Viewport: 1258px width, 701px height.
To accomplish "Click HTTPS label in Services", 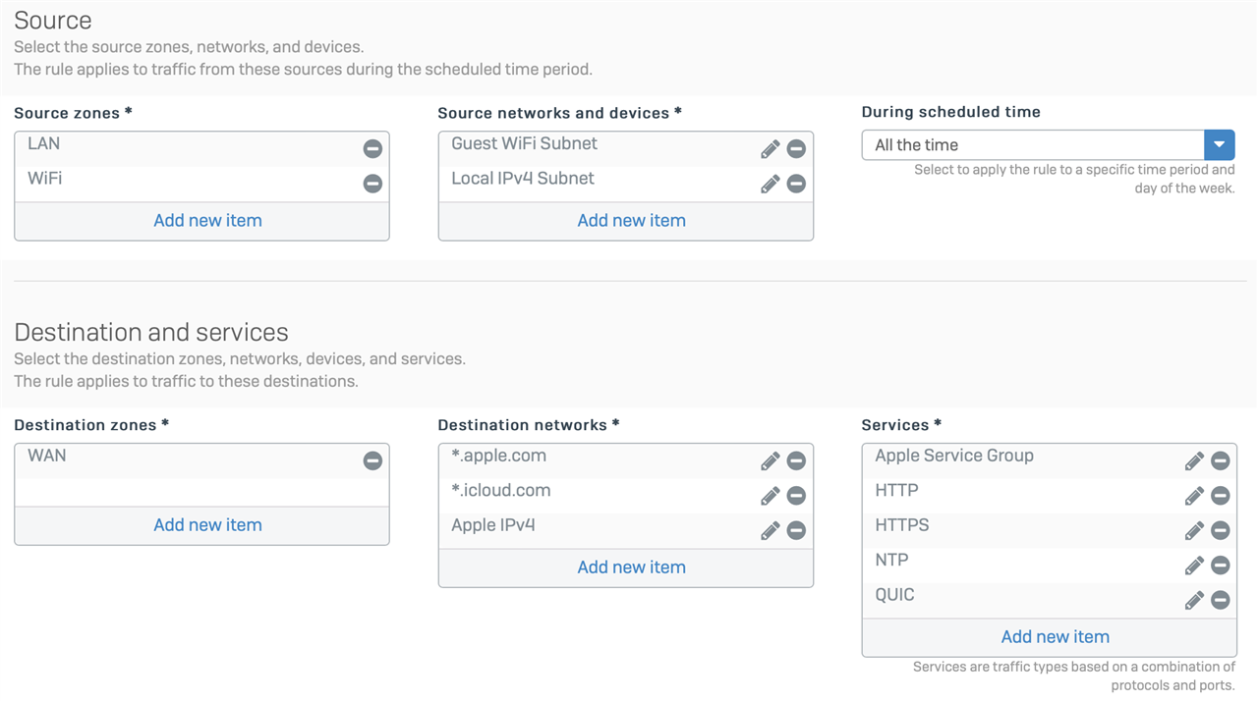I will 901,525.
